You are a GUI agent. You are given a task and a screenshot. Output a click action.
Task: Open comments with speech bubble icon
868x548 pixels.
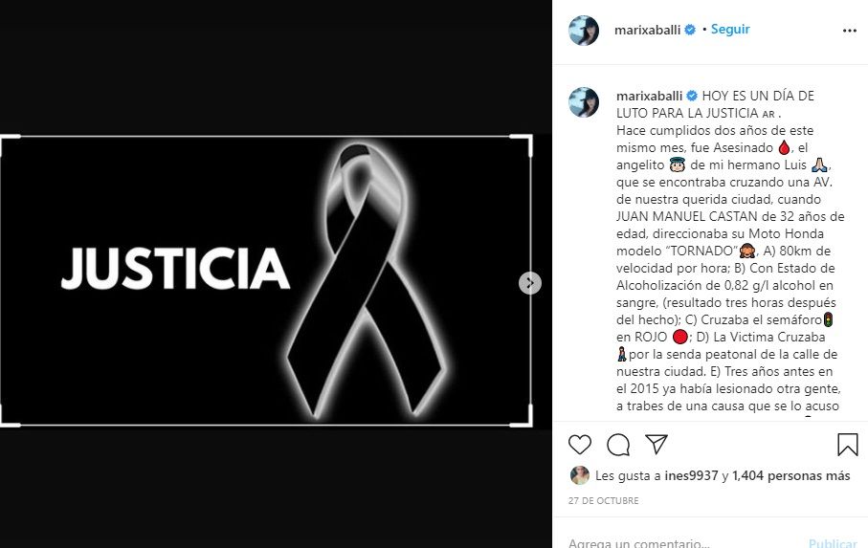[618, 445]
